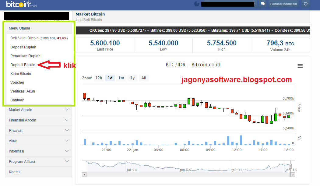
Task: Click the Bitstamp price in ticker
Action: click(x=241, y=30)
